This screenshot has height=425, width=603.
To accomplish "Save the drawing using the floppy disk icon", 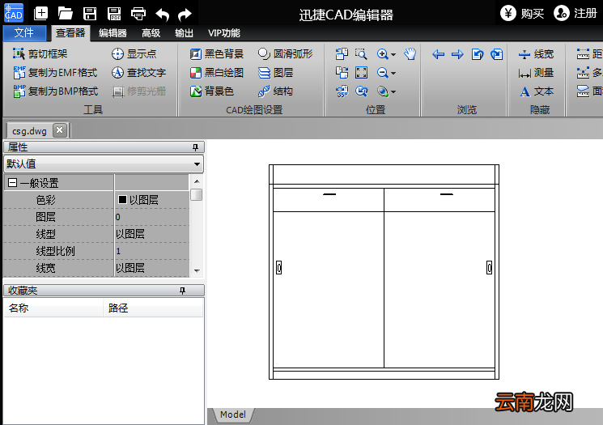I will [x=90, y=14].
